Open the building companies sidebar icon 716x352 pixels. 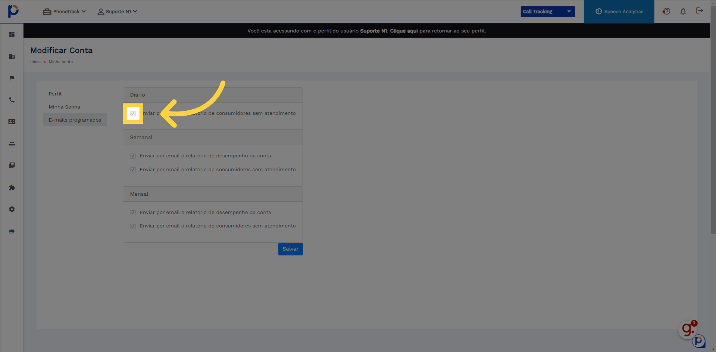pos(12,56)
